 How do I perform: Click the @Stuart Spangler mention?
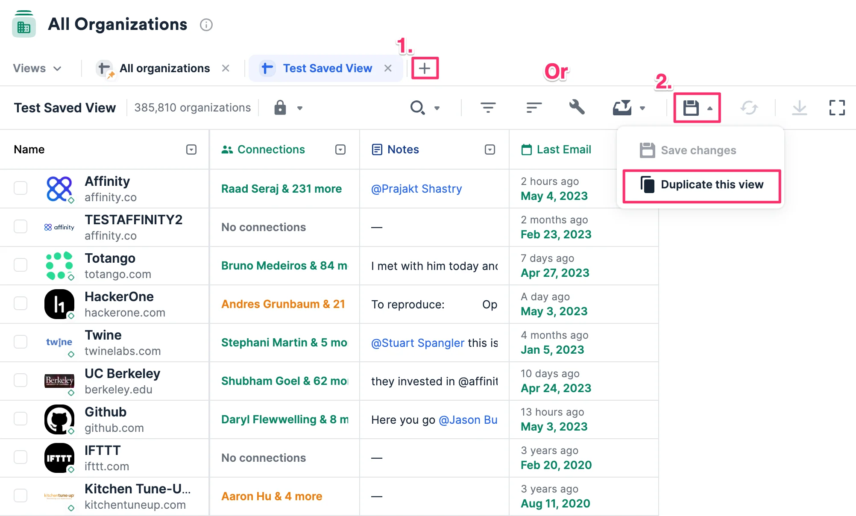[418, 343]
